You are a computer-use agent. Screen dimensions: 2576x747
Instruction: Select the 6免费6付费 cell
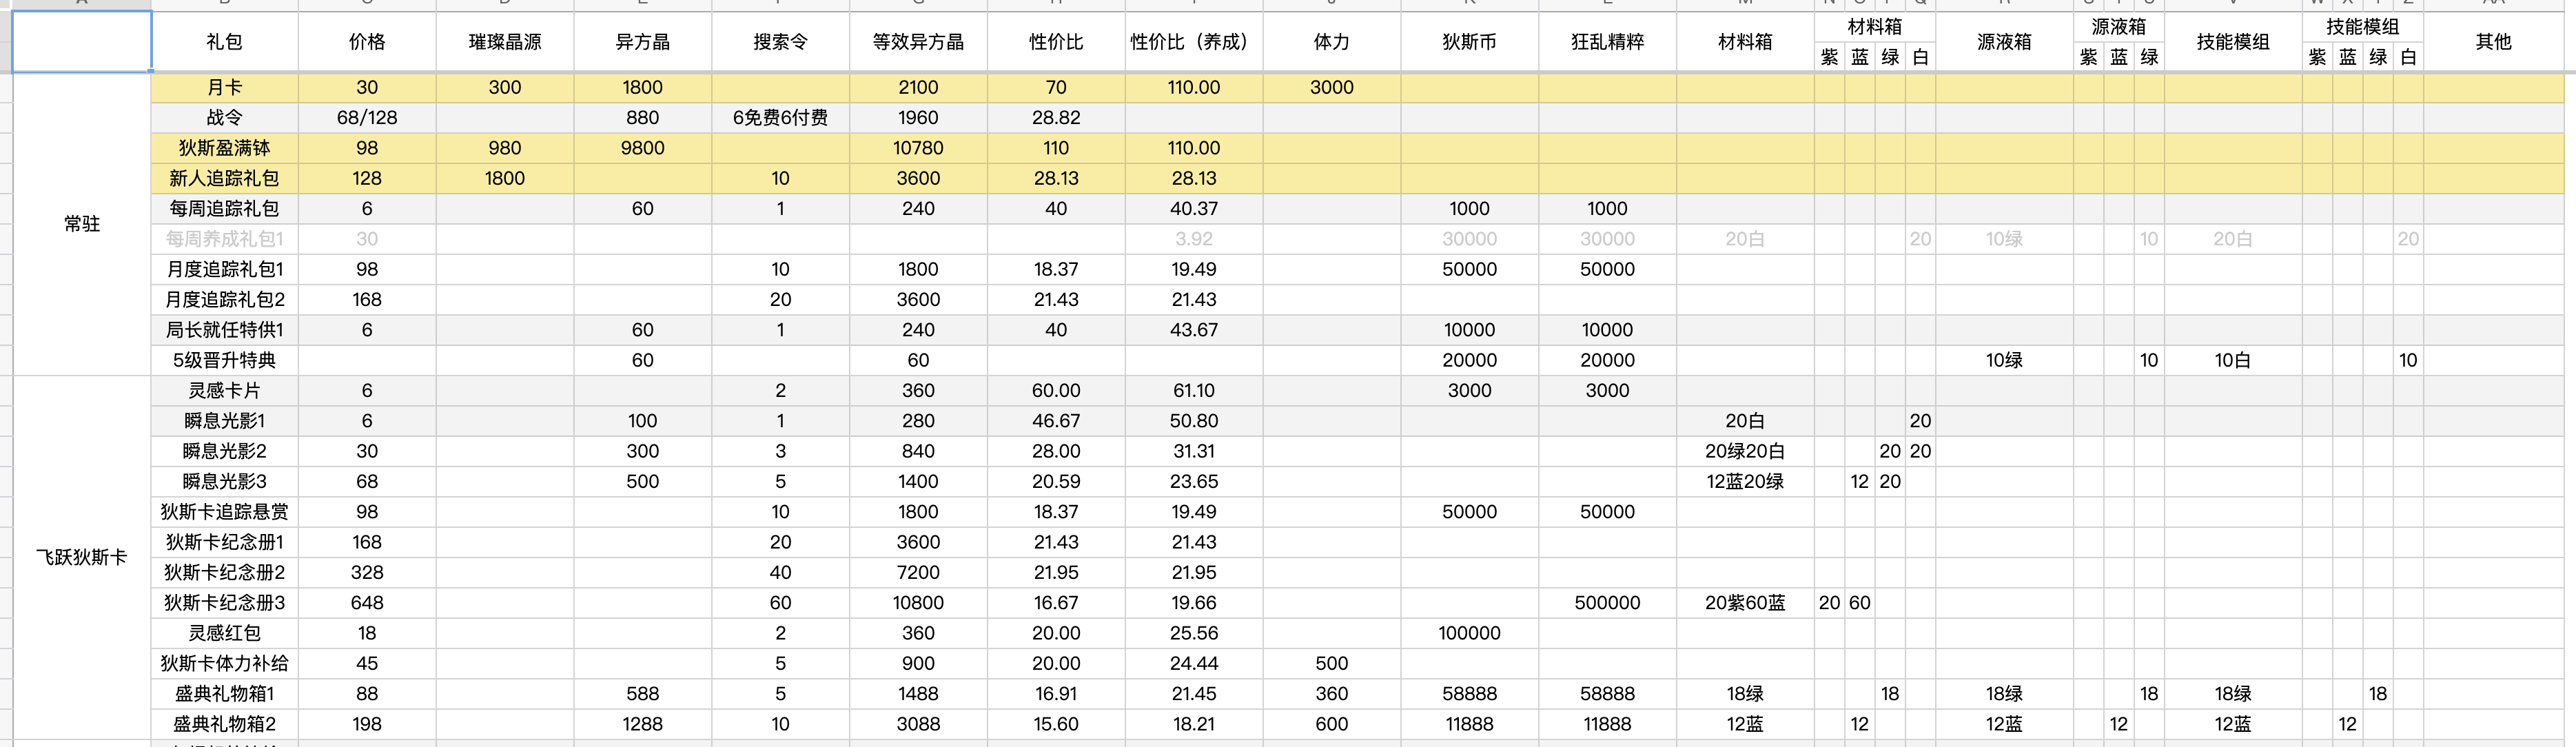[780, 118]
